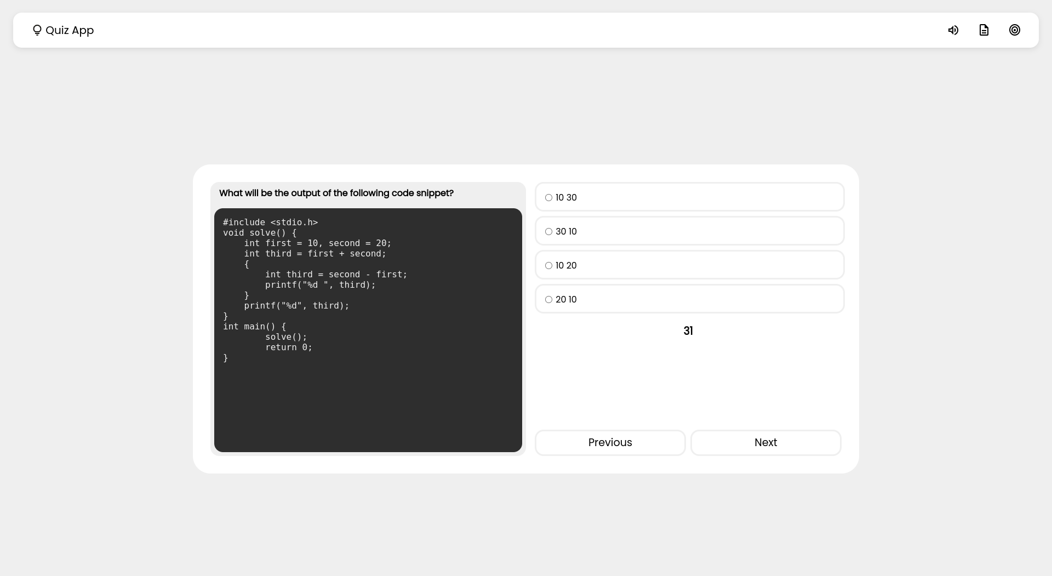
Task: Click the Quiz App title text
Action: point(70,30)
